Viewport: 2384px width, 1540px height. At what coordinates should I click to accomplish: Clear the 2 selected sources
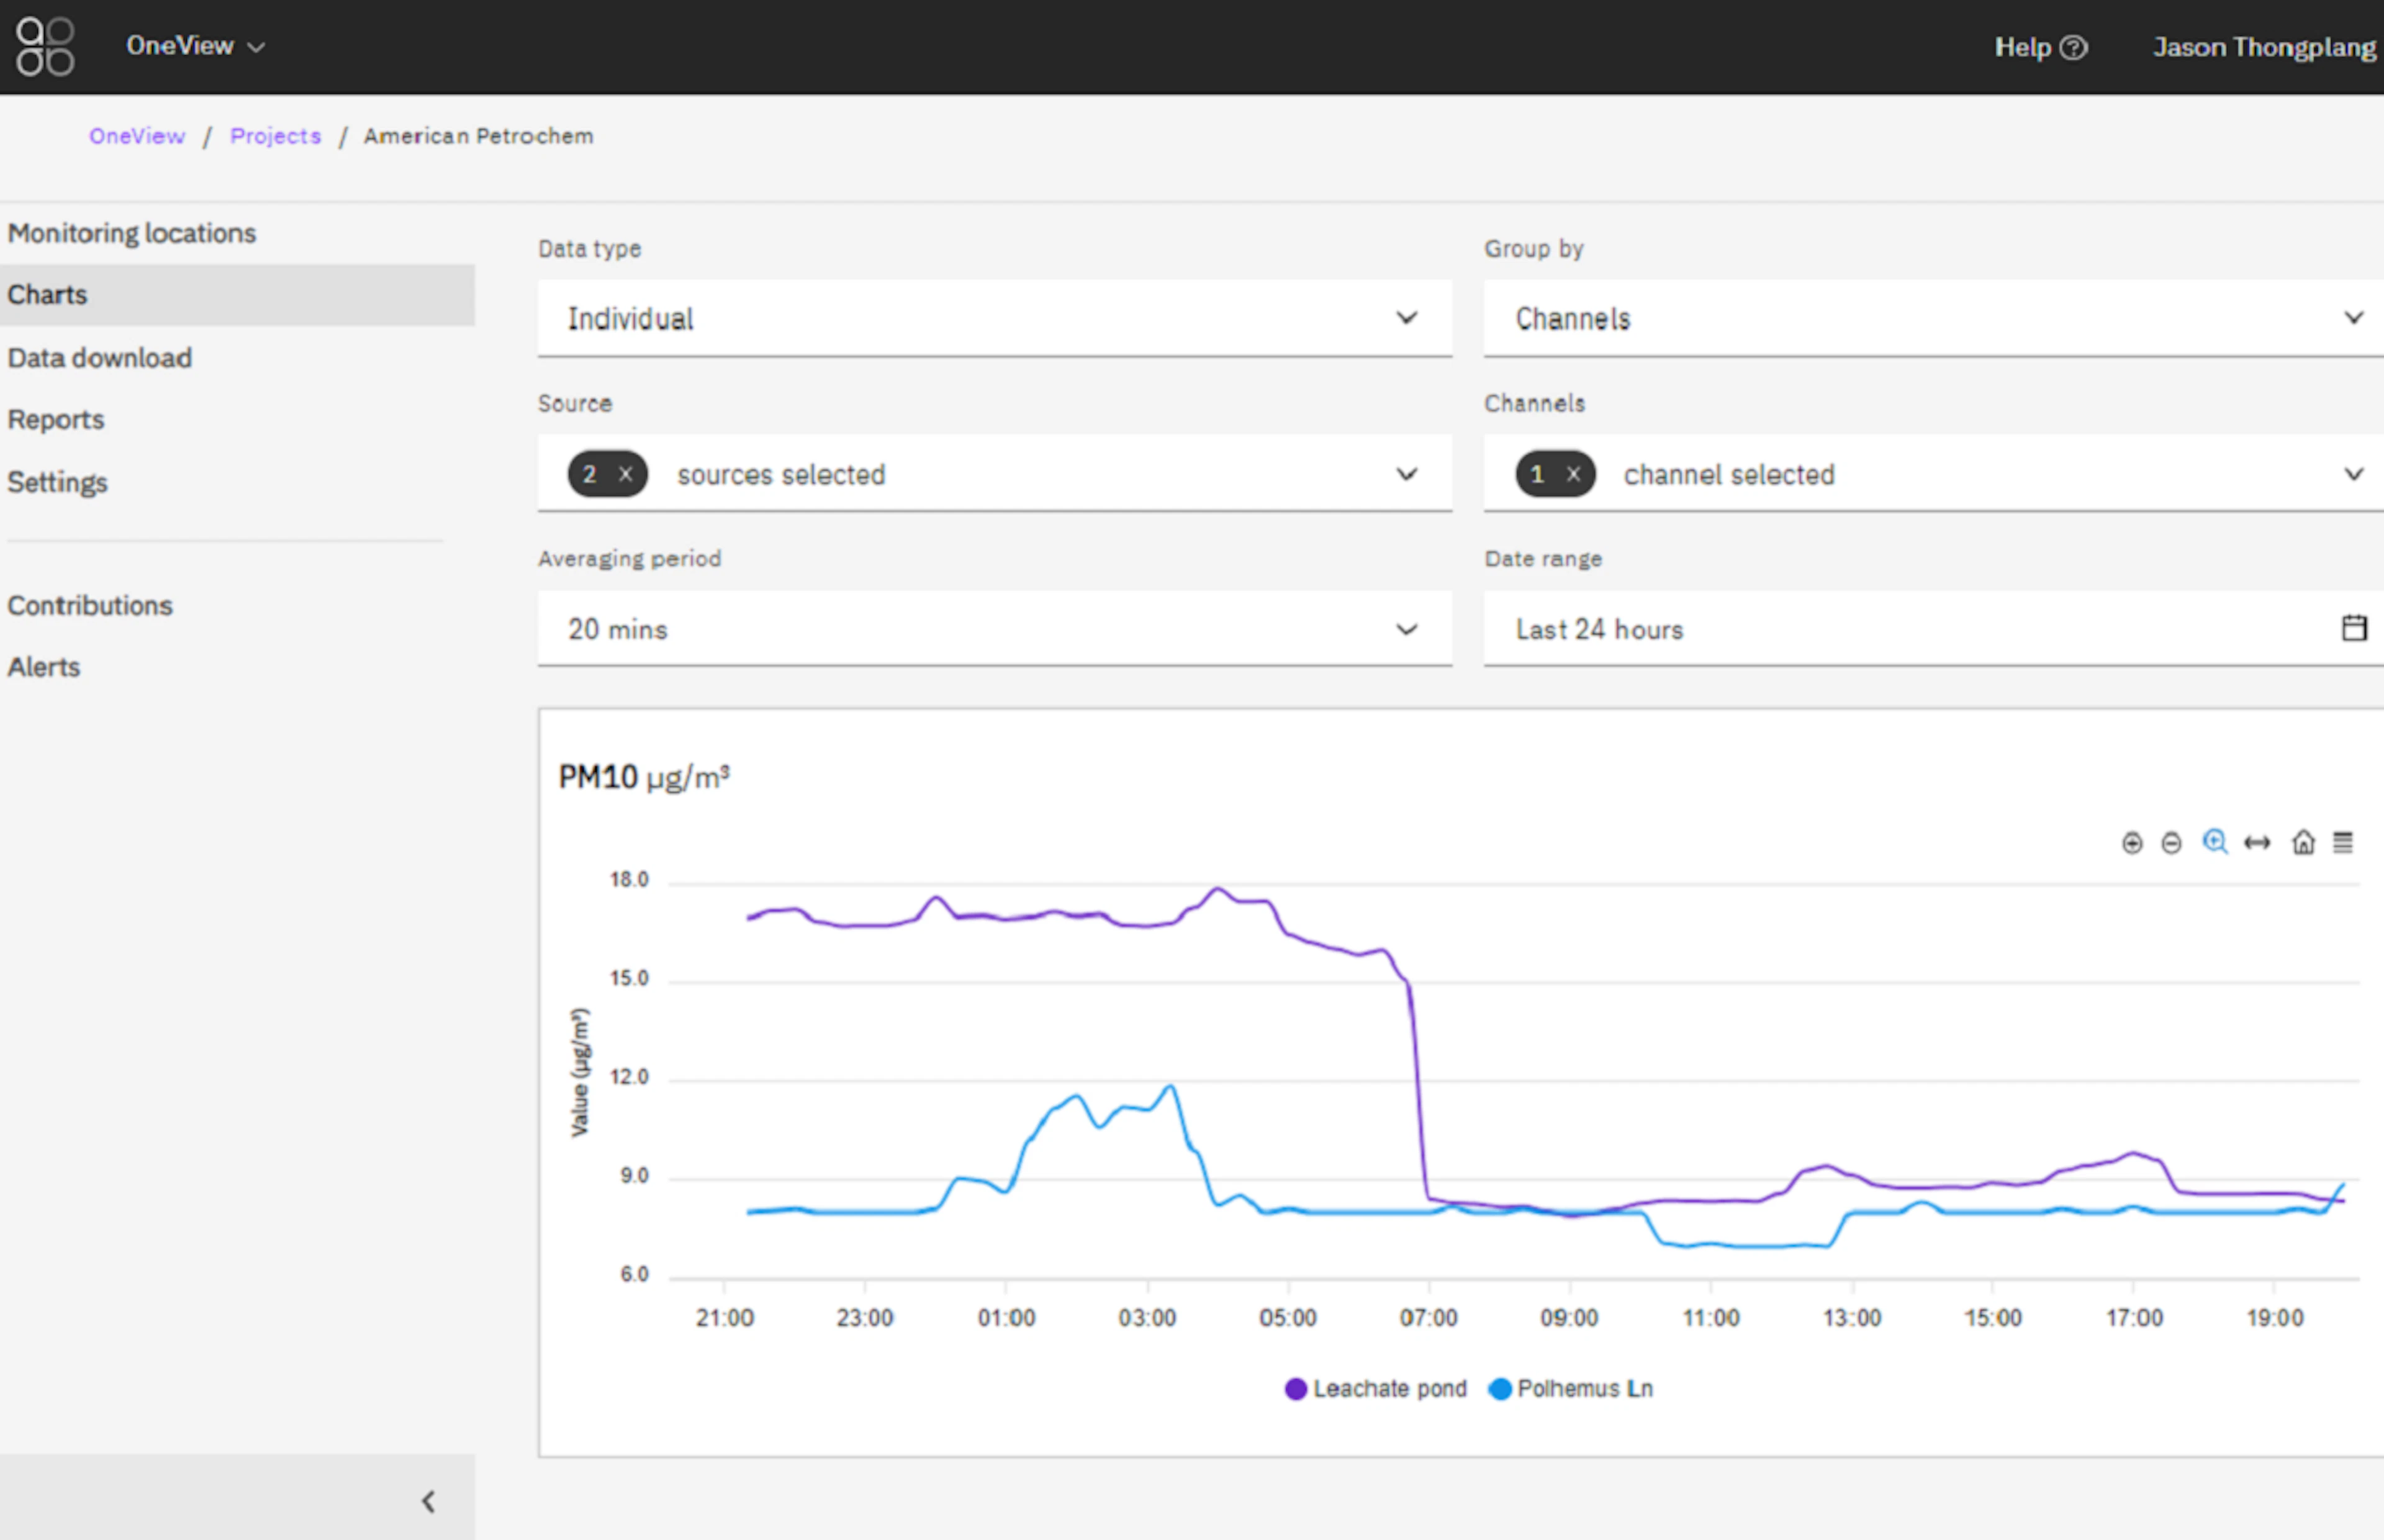click(x=625, y=474)
